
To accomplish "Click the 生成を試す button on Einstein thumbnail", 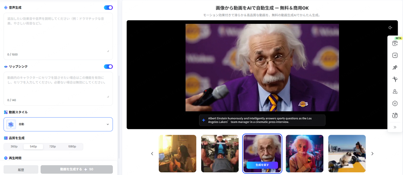I will point(262,165).
